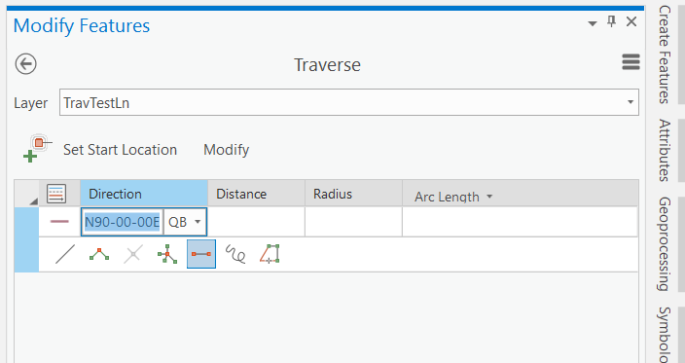Click the greyed intersection X tool
This screenshot has height=363, width=685.
pyautogui.click(x=133, y=254)
